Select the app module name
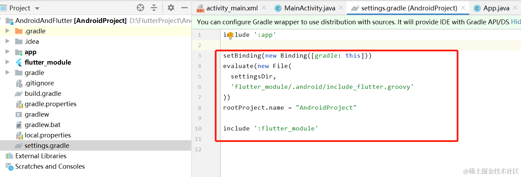Screen dimensions: 521x177 click(31, 52)
